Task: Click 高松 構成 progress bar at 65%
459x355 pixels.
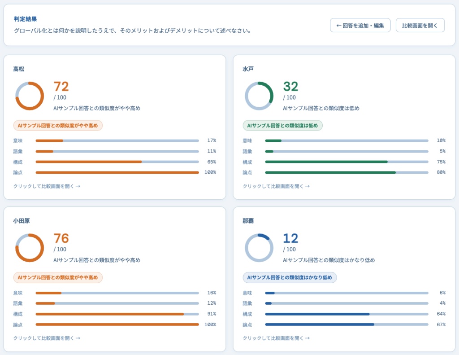Action: click(117, 162)
